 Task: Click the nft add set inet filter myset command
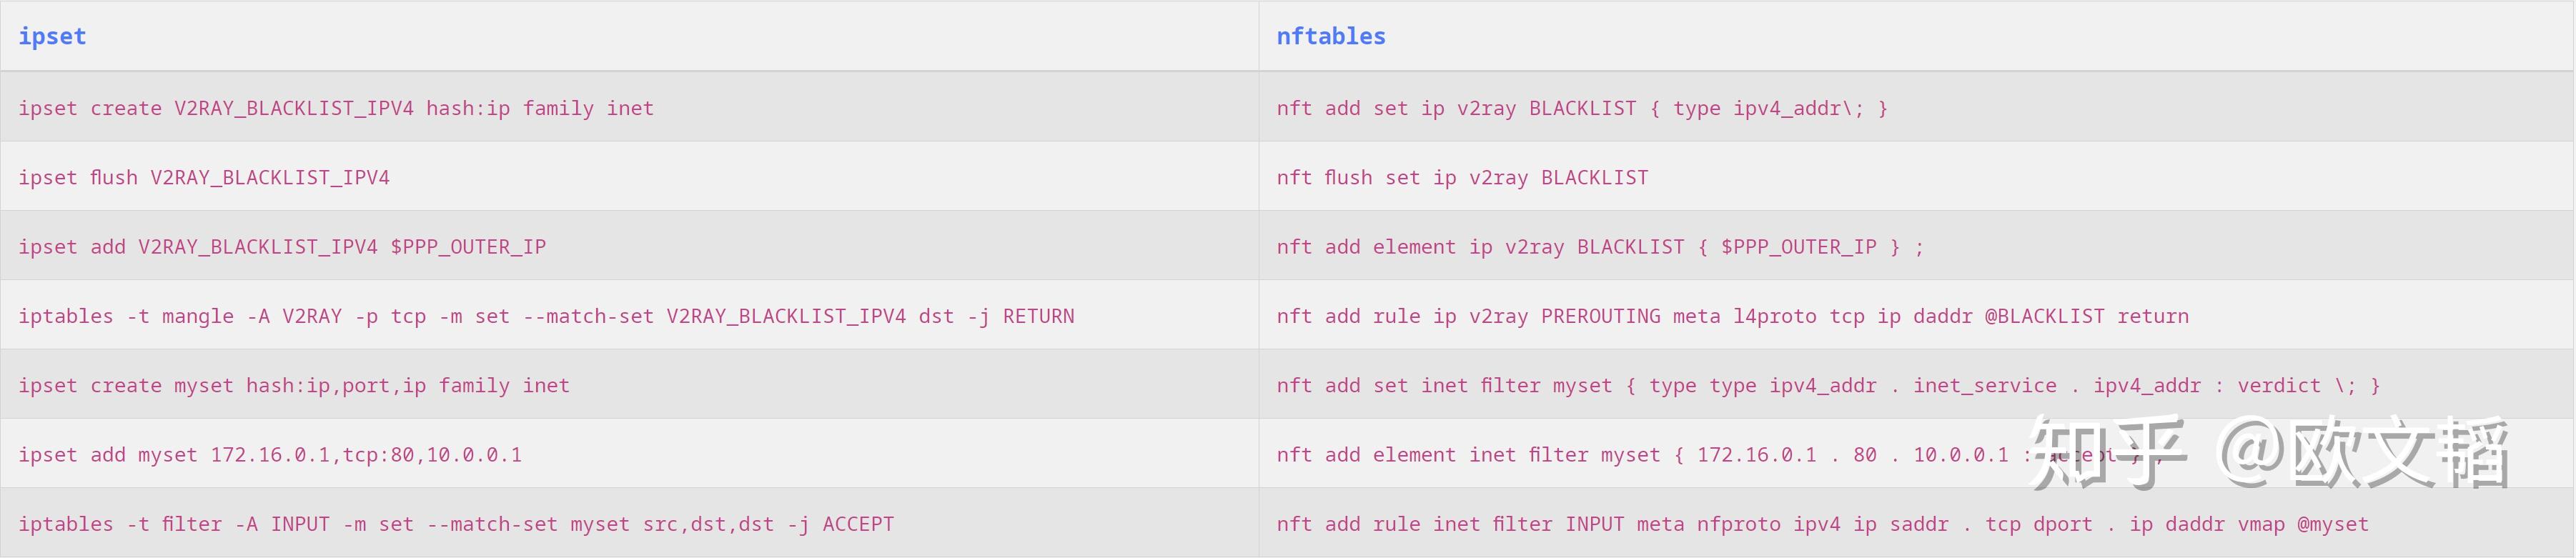click(1828, 386)
